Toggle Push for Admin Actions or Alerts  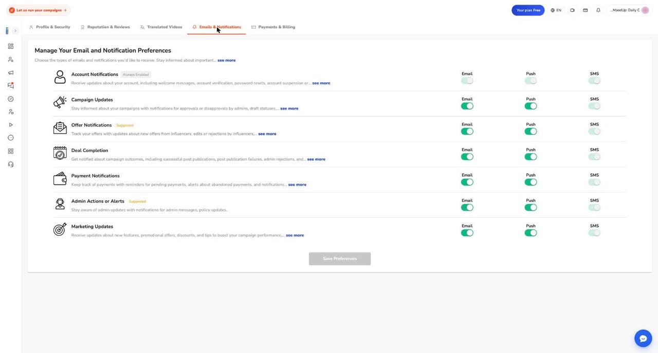pos(531,208)
